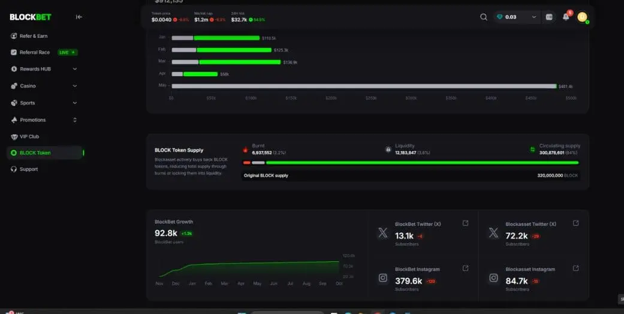Expand the Promotions menu chevron
This screenshot has height=314, width=624.
(x=75, y=120)
